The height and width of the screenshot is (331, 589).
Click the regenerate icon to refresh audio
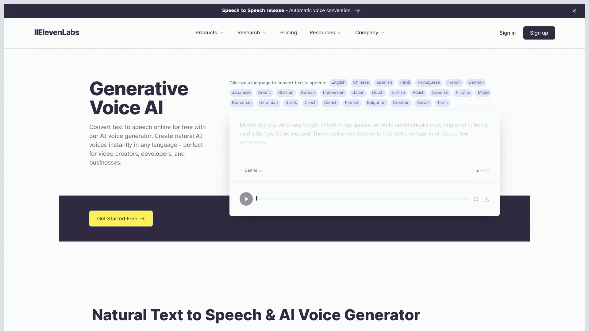click(476, 199)
